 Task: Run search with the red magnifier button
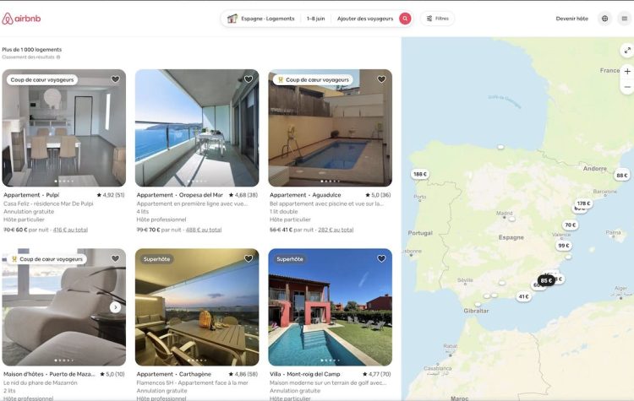(x=405, y=19)
